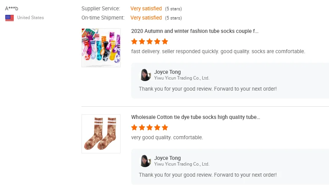
Task: Click Yiwu Yicun Trading Co. in first reply
Action: click(182, 78)
